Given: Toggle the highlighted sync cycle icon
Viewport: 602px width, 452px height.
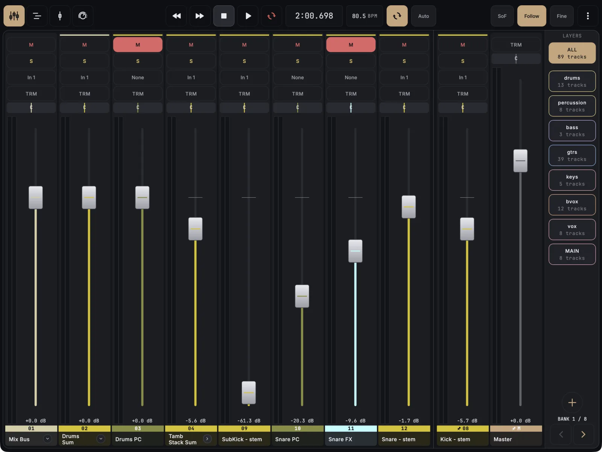Looking at the screenshot, I should coord(397,16).
